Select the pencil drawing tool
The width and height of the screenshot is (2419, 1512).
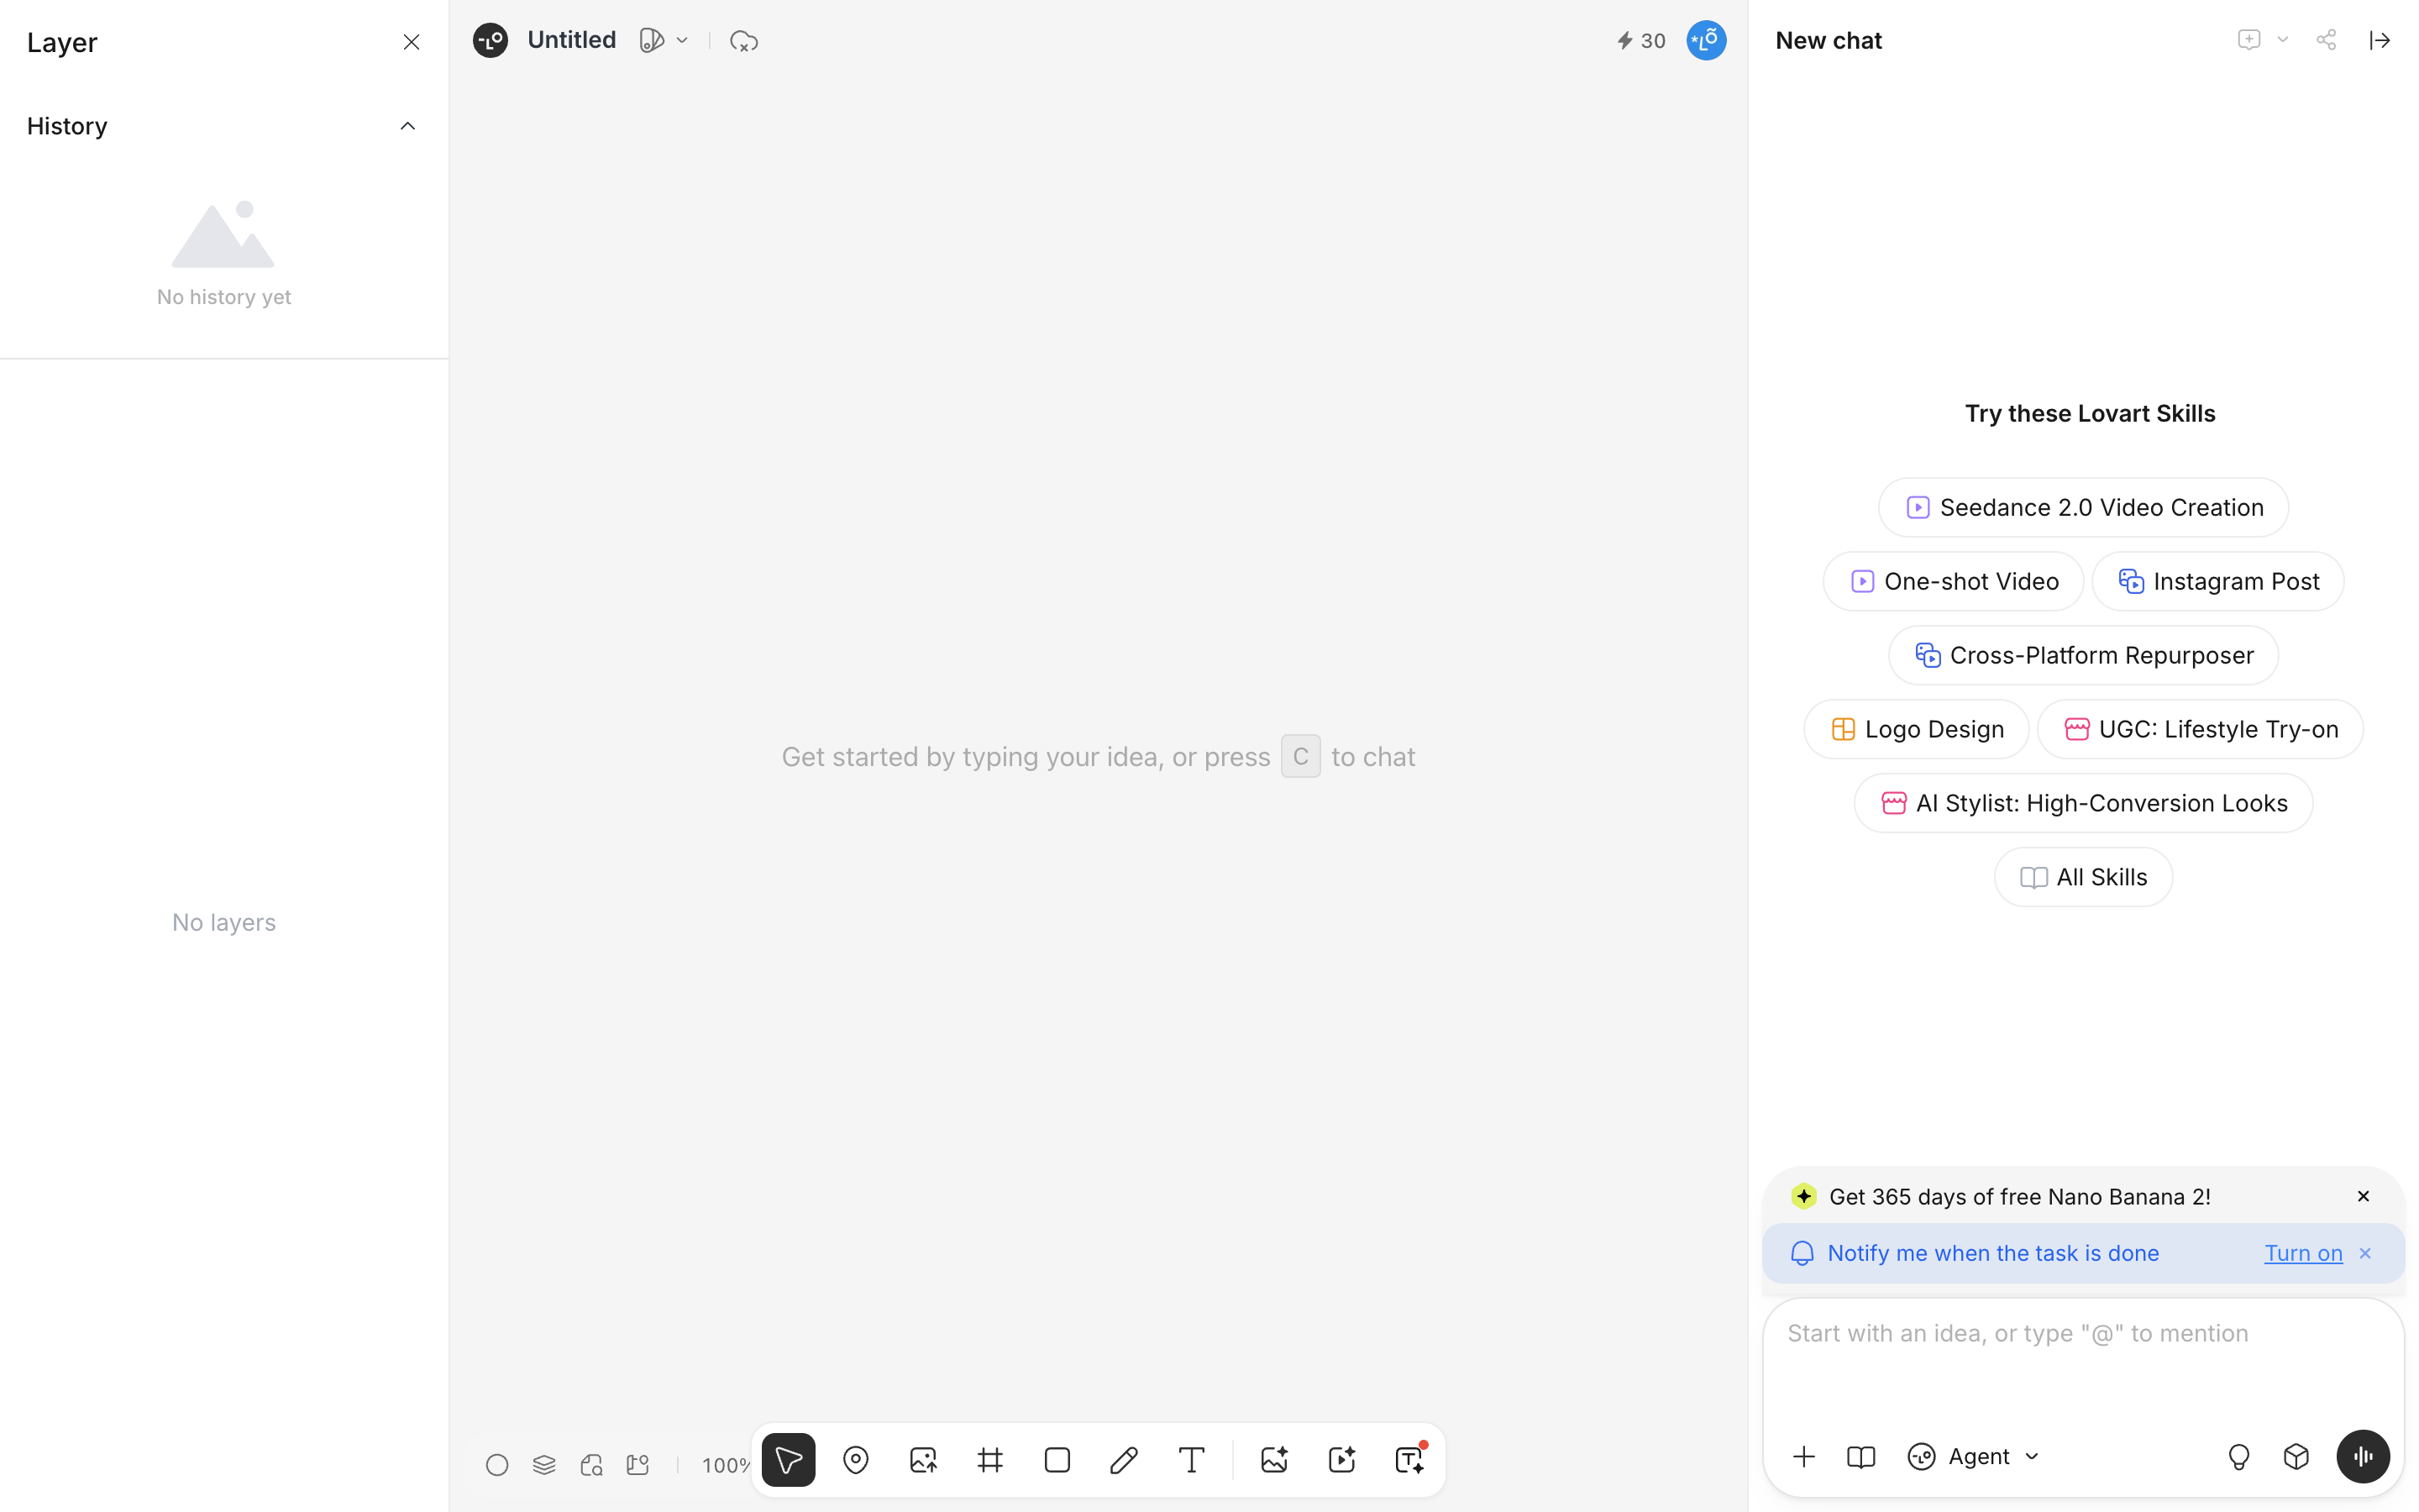click(1124, 1460)
